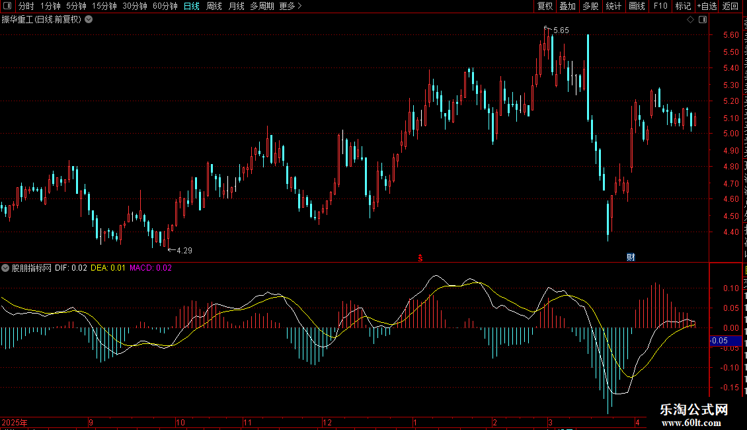This screenshot has width=747, height=430.
Task: Open the 振华重工 chart title dropdown arrow
Action: (x=89, y=20)
